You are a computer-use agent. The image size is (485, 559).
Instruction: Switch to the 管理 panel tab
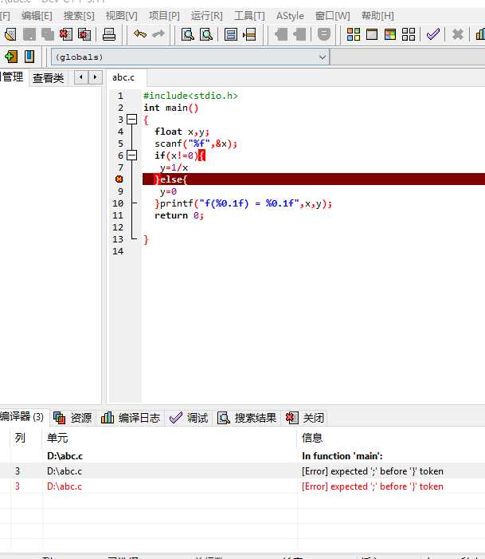click(x=12, y=77)
